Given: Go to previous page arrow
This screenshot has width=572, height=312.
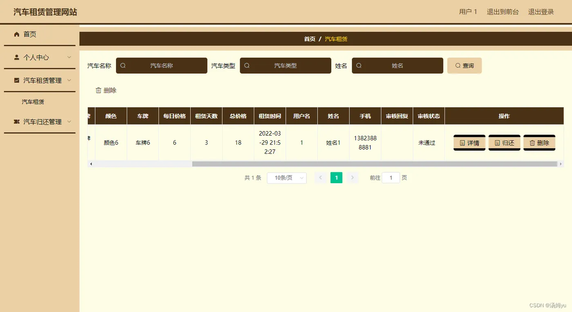Looking at the screenshot, I should 321,178.
